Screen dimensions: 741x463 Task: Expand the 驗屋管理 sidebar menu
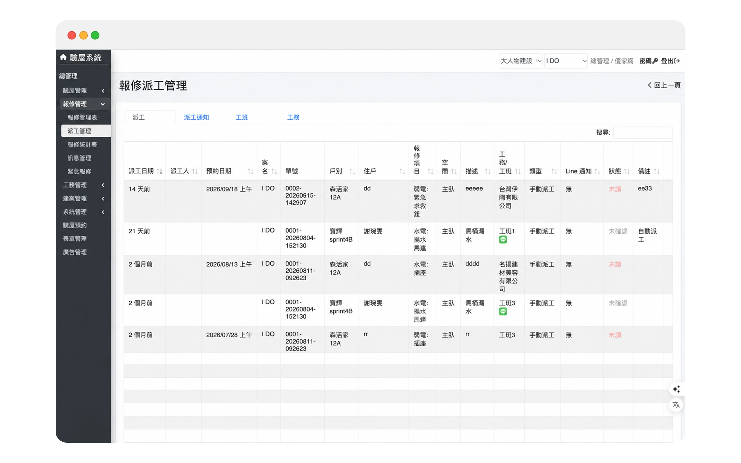tap(83, 91)
